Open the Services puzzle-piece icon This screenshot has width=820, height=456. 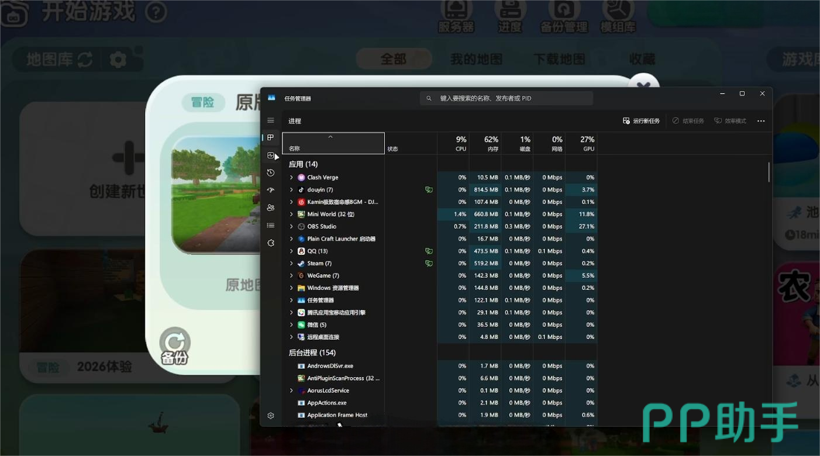(271, 243)
